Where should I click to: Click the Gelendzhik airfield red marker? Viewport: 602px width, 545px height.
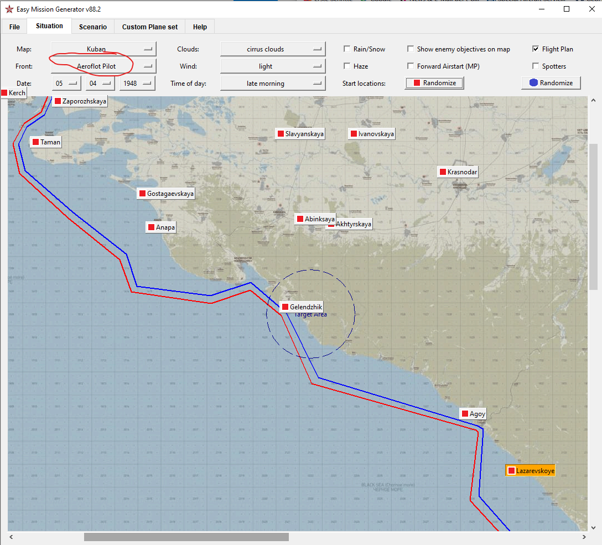pyautogui.click(x=285, y=307)
